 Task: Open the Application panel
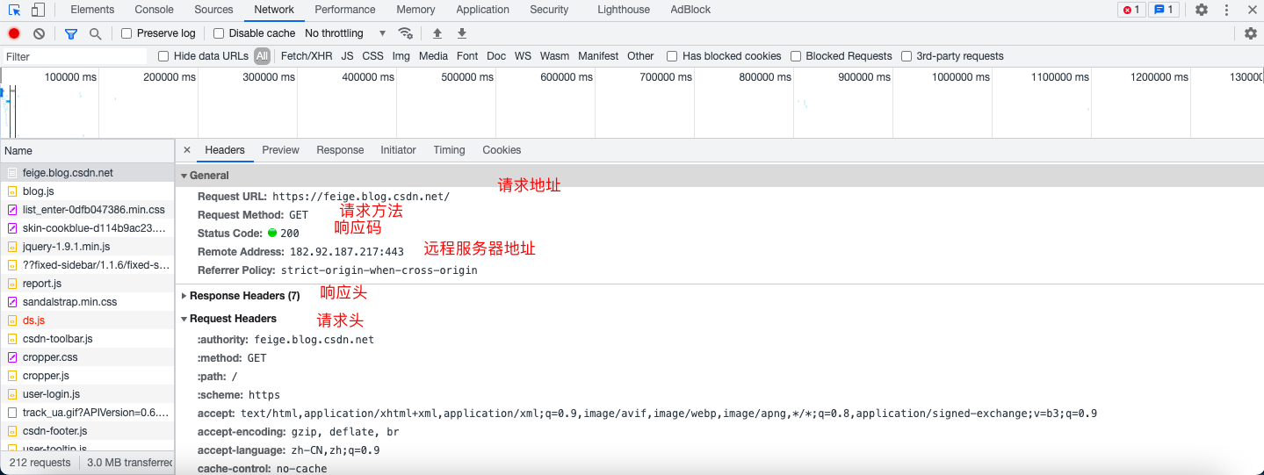click(482, 10)
